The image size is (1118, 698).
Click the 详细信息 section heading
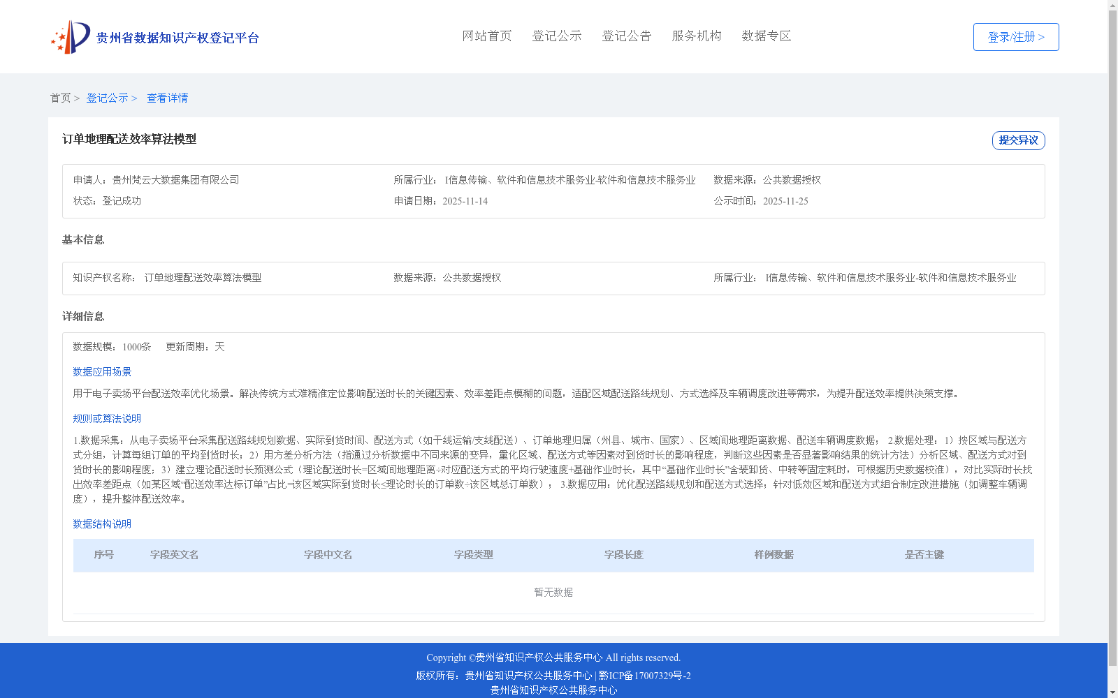click(x=83, y=316)
